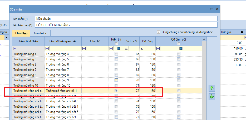Tick the Cố định cột header checkbox

pyautogui.click(x=179, y=44)
